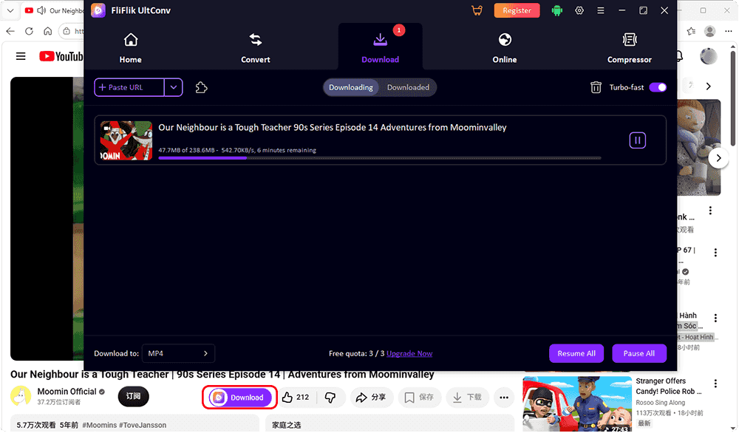Image resolution: width=739 pixels, height=436 pixels.
Task: Open options for Stranger Offers Candy video
Action: point(715,384)
